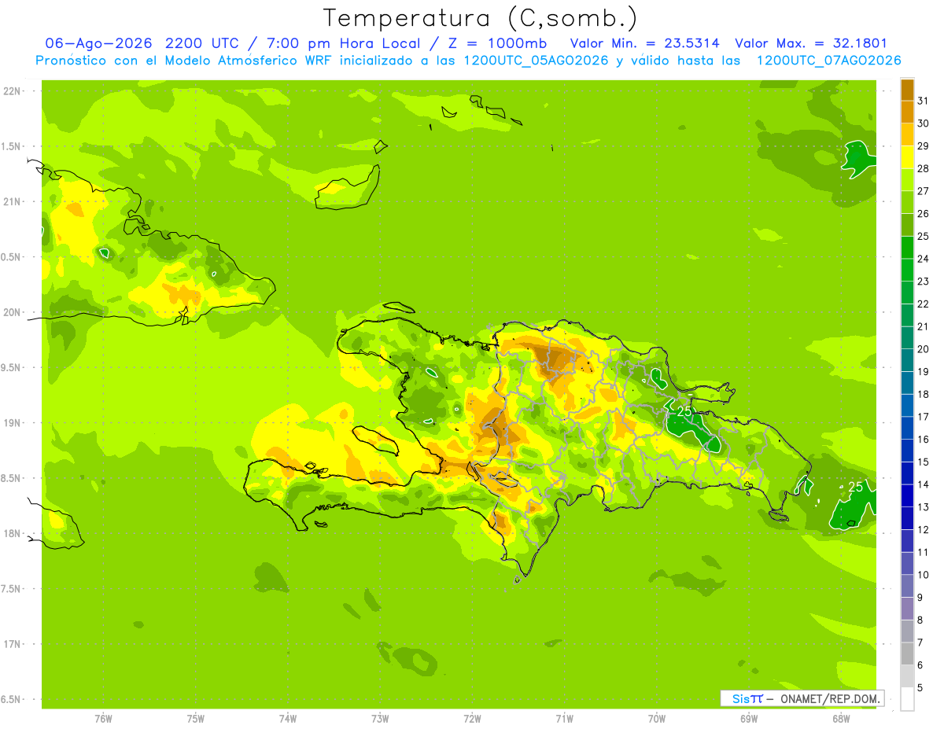Screen dimensions: 944x729
Task: Click the '10' legend value
Action: pyautogui.click(x=924, y=575)
